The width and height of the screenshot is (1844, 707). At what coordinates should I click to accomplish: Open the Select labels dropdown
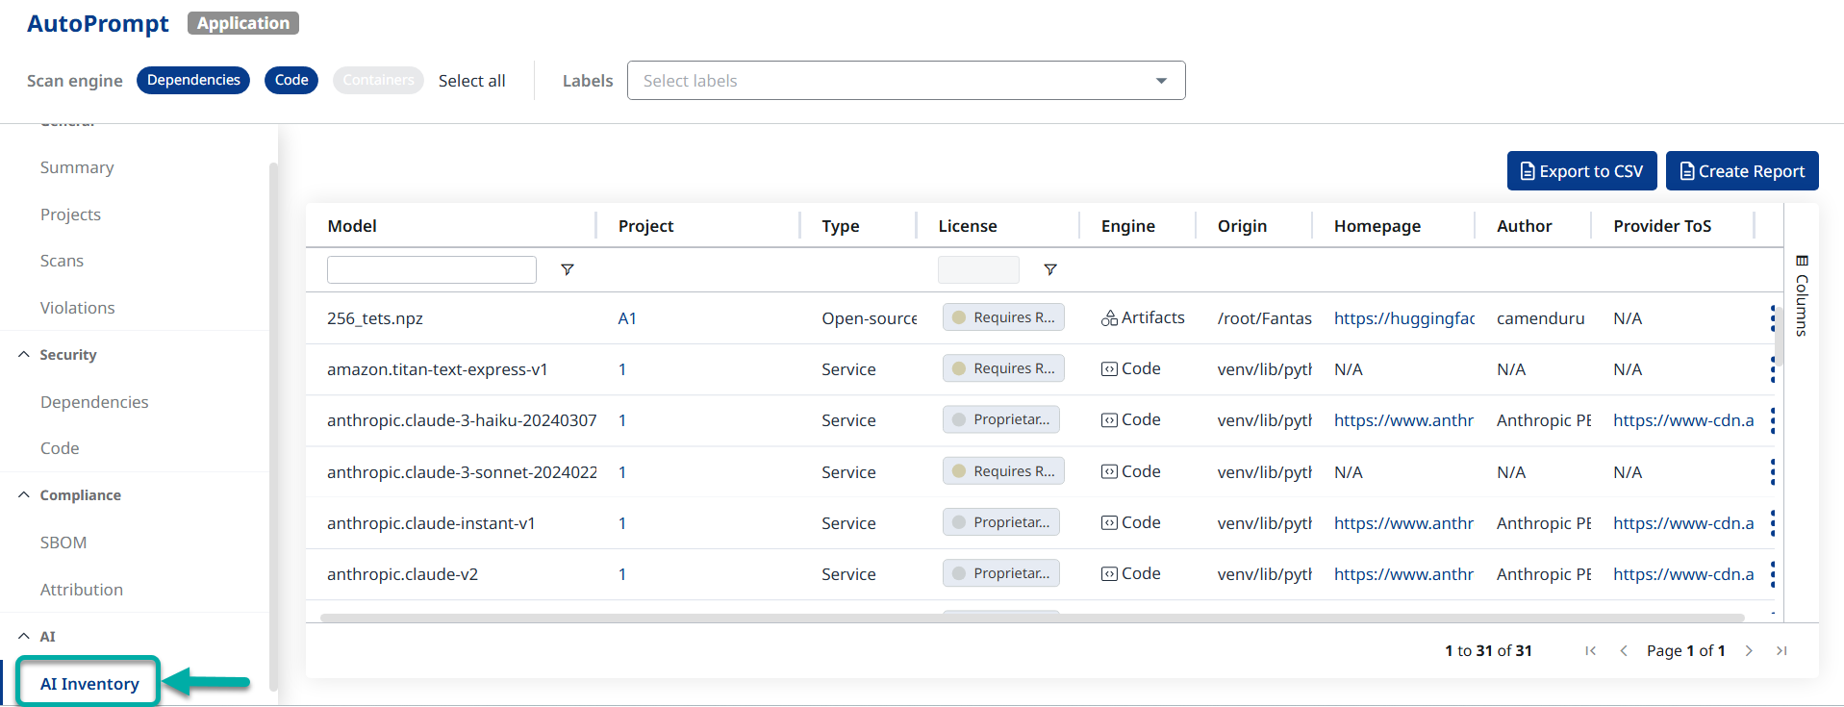tap(906, 81)
